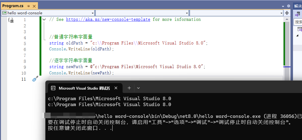Collapse the project node triangle in Solution Explorer
The height and width of the screenshot is (140, 302).
[x=297, y=35]
